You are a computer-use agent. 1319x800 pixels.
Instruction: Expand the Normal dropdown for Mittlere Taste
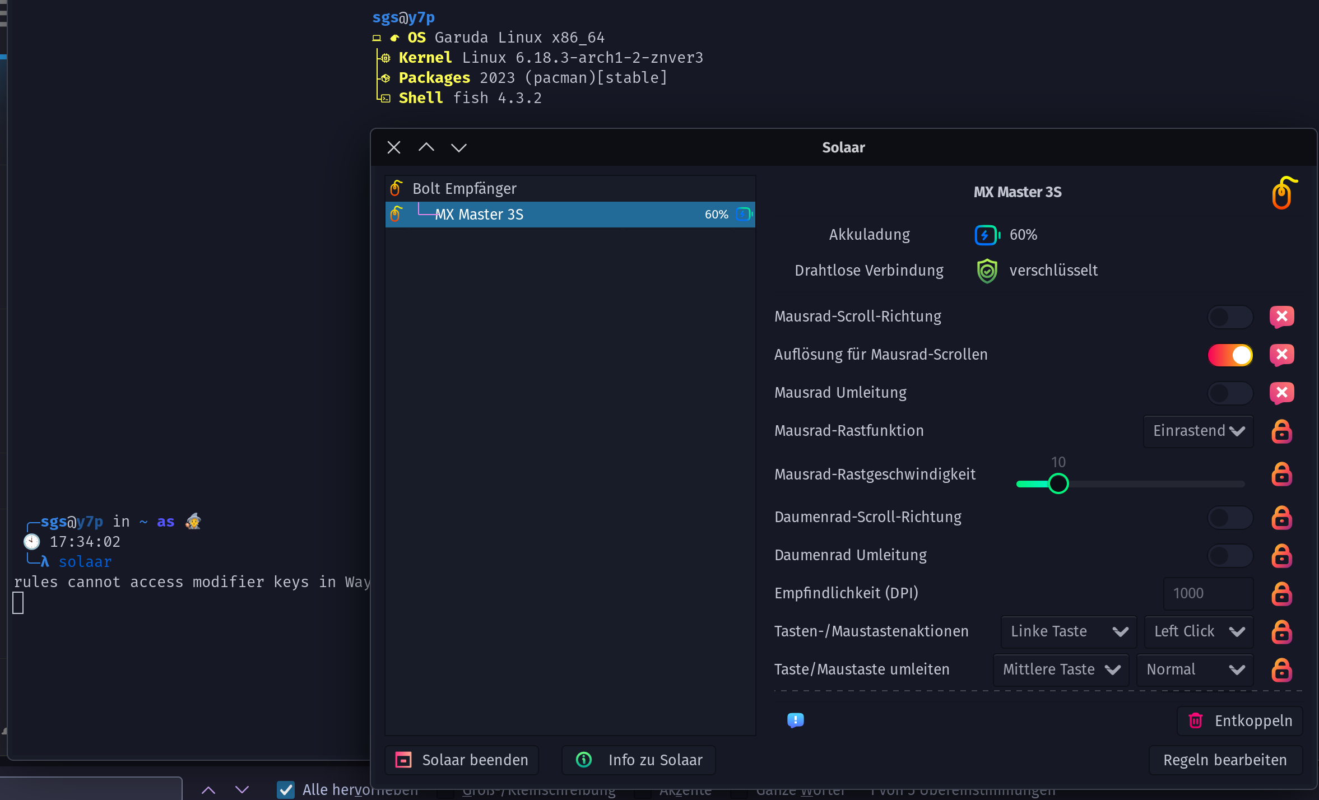point(1195,669)
